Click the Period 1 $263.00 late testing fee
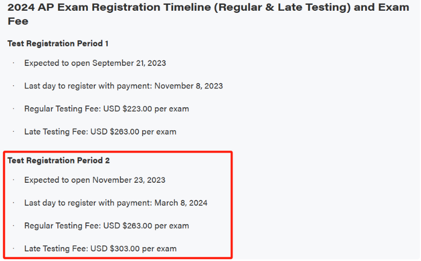 pos(124,132)
